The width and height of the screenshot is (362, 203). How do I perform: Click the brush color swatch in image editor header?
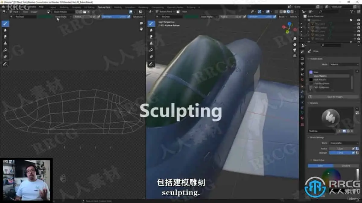click(44, 17)
